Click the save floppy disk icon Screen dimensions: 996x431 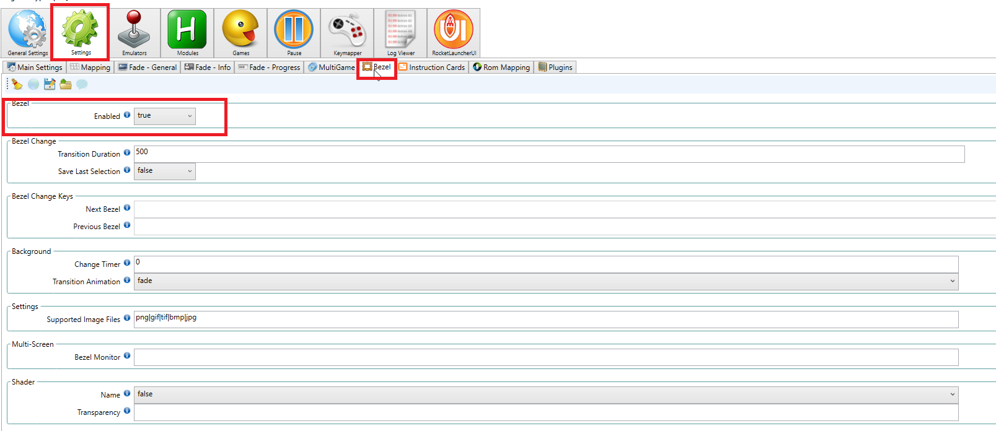tap(50, 84)
